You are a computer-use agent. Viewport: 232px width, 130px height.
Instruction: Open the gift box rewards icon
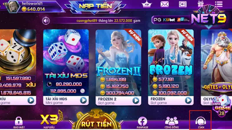(x=201, y=4)
